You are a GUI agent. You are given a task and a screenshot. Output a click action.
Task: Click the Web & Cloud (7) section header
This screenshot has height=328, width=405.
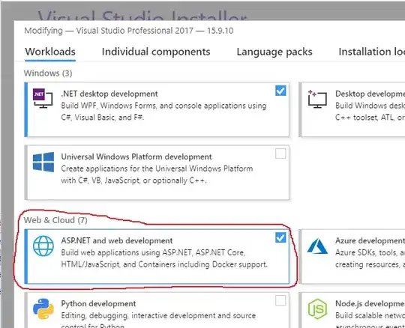[x=55, y=220]
